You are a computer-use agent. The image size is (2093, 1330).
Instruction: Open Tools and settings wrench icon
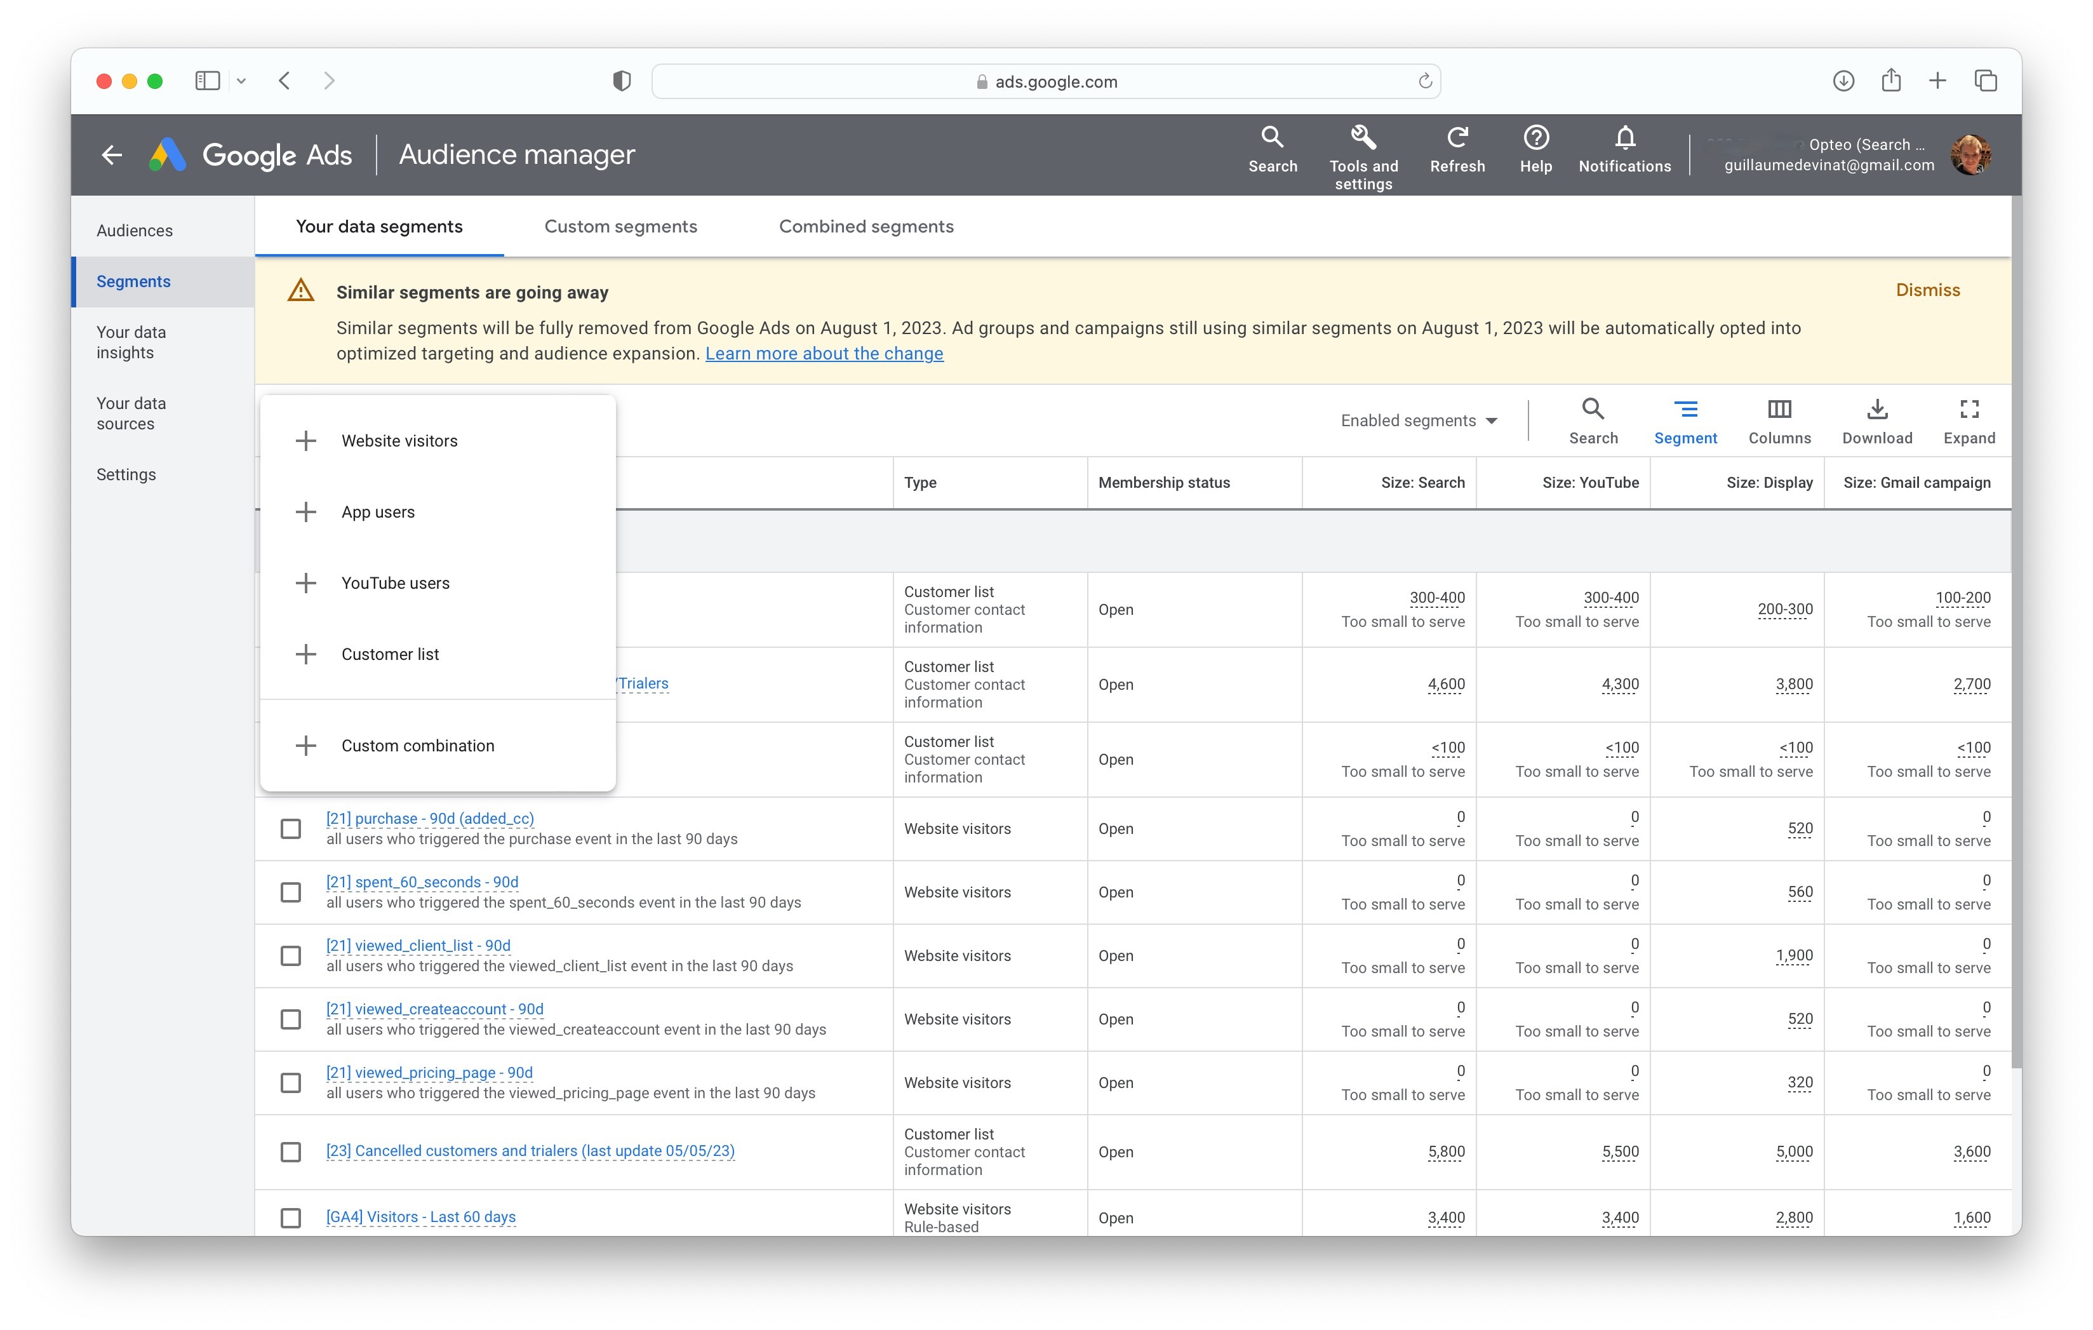point(1362,138)
